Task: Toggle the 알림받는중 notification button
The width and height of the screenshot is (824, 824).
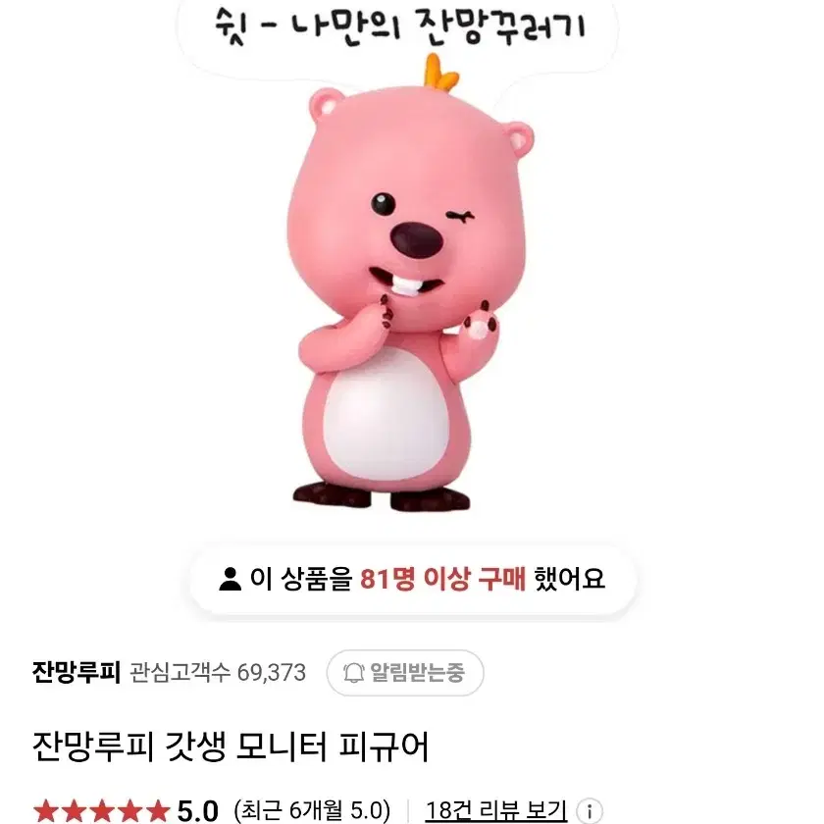Action: pyautogui.click(x=404, y=673)
